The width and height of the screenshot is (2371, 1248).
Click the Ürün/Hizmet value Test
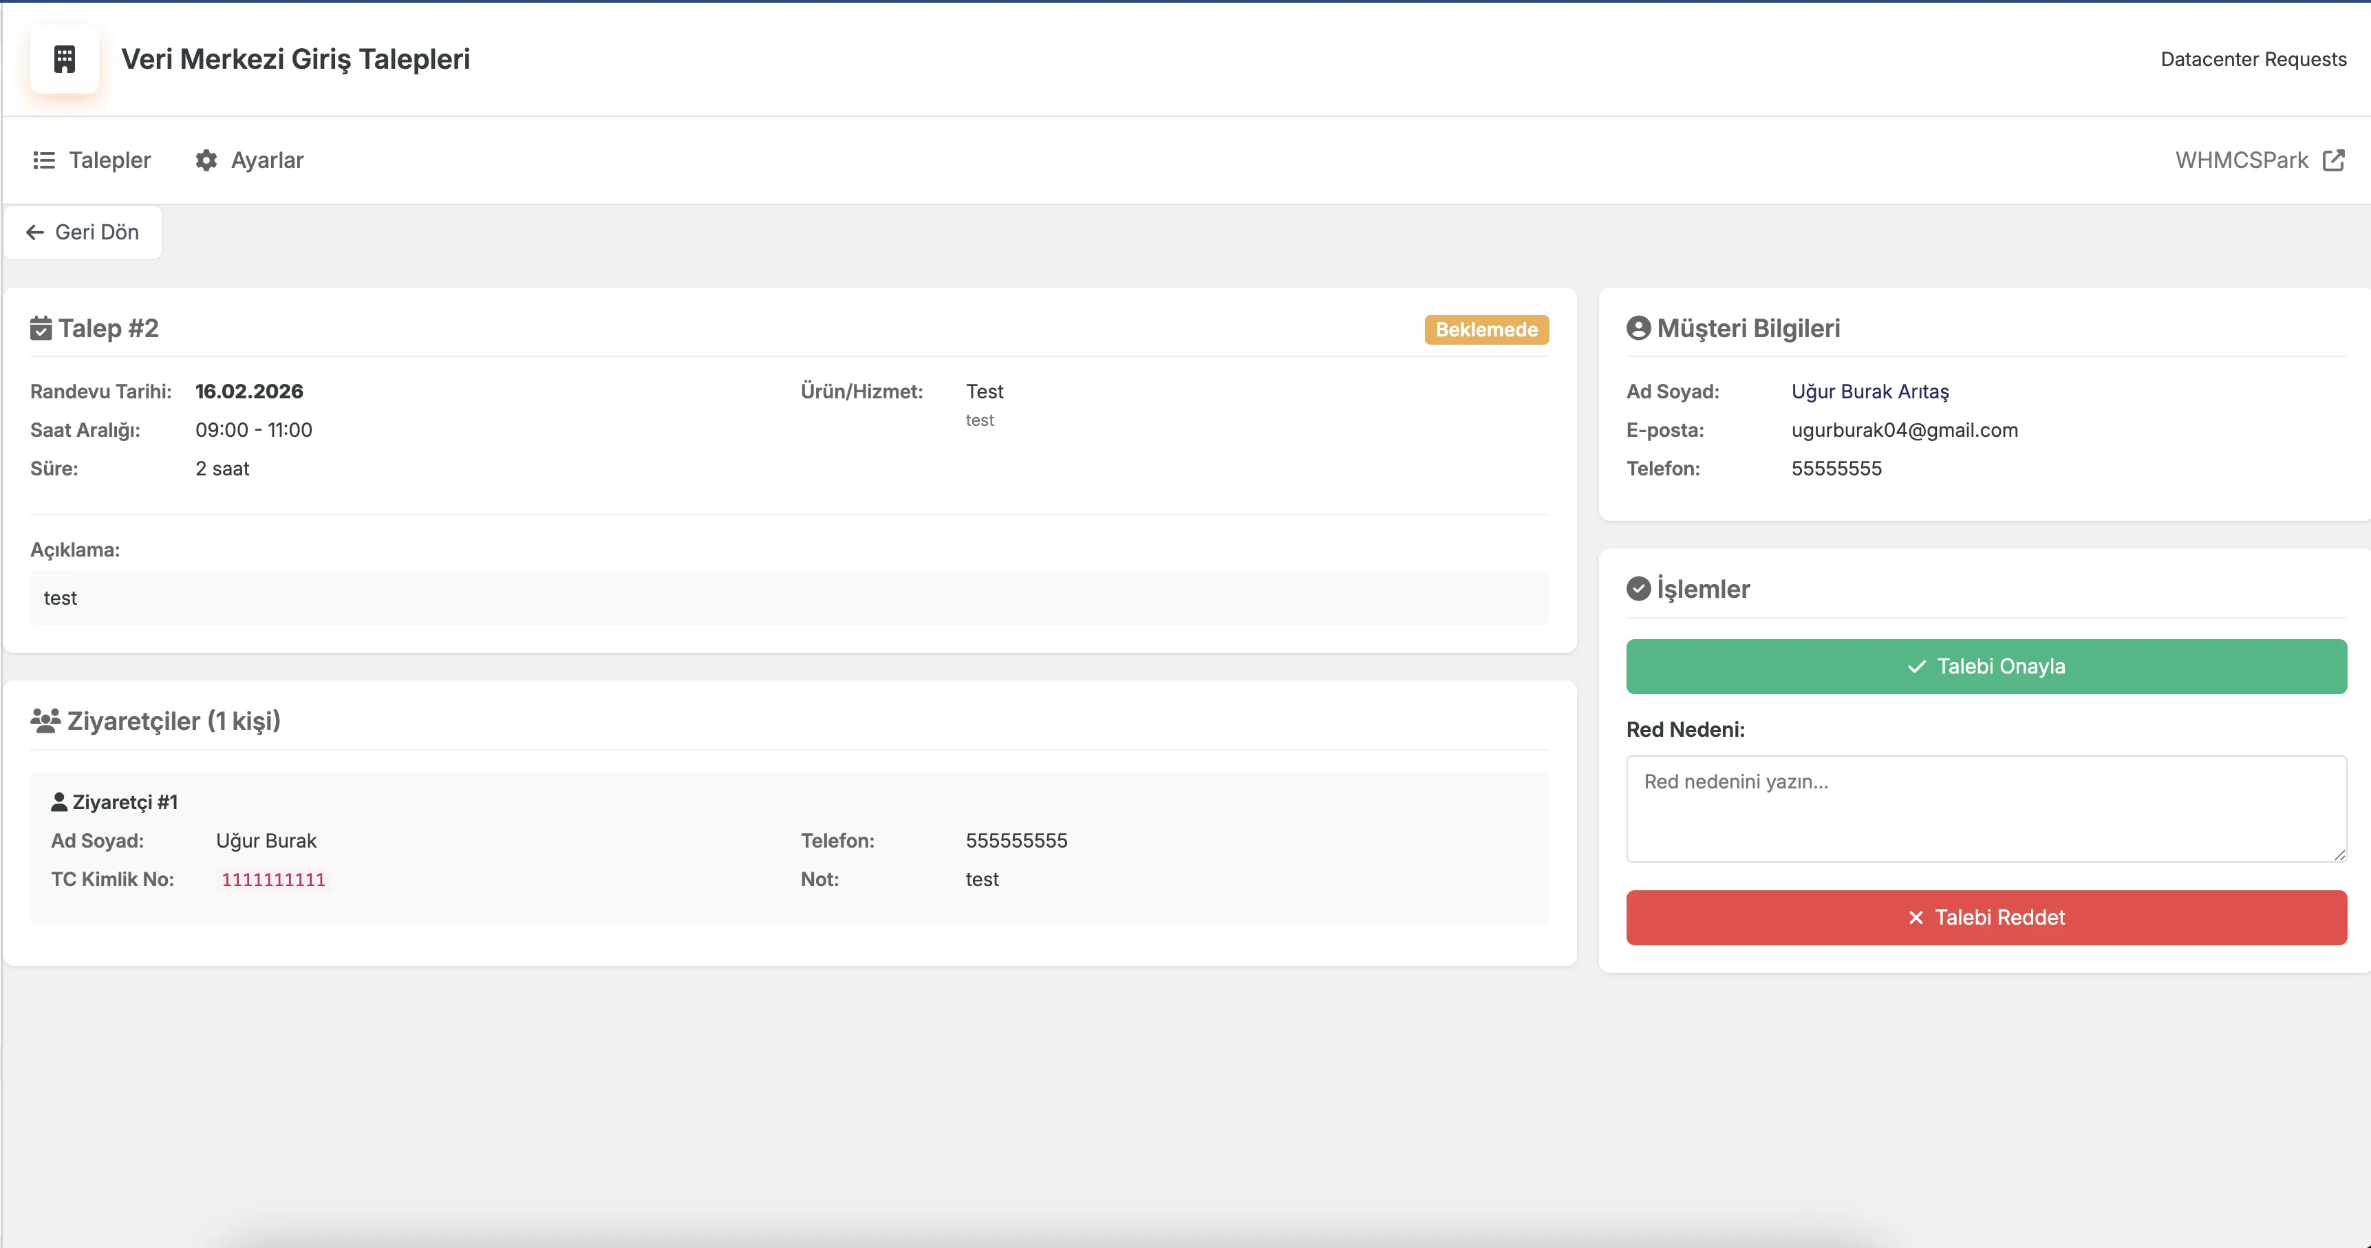point(984,391)
